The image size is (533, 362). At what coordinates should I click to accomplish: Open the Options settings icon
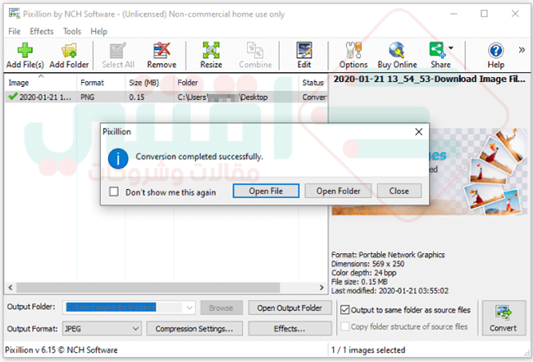[353, 50]
